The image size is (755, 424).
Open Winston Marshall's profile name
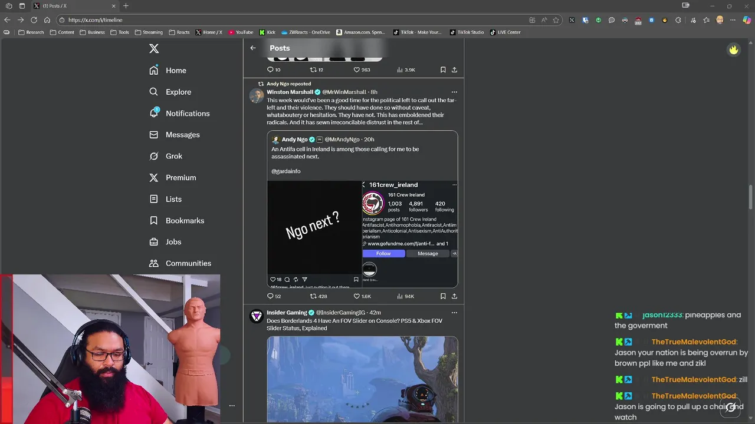click(x=290, y=92)
